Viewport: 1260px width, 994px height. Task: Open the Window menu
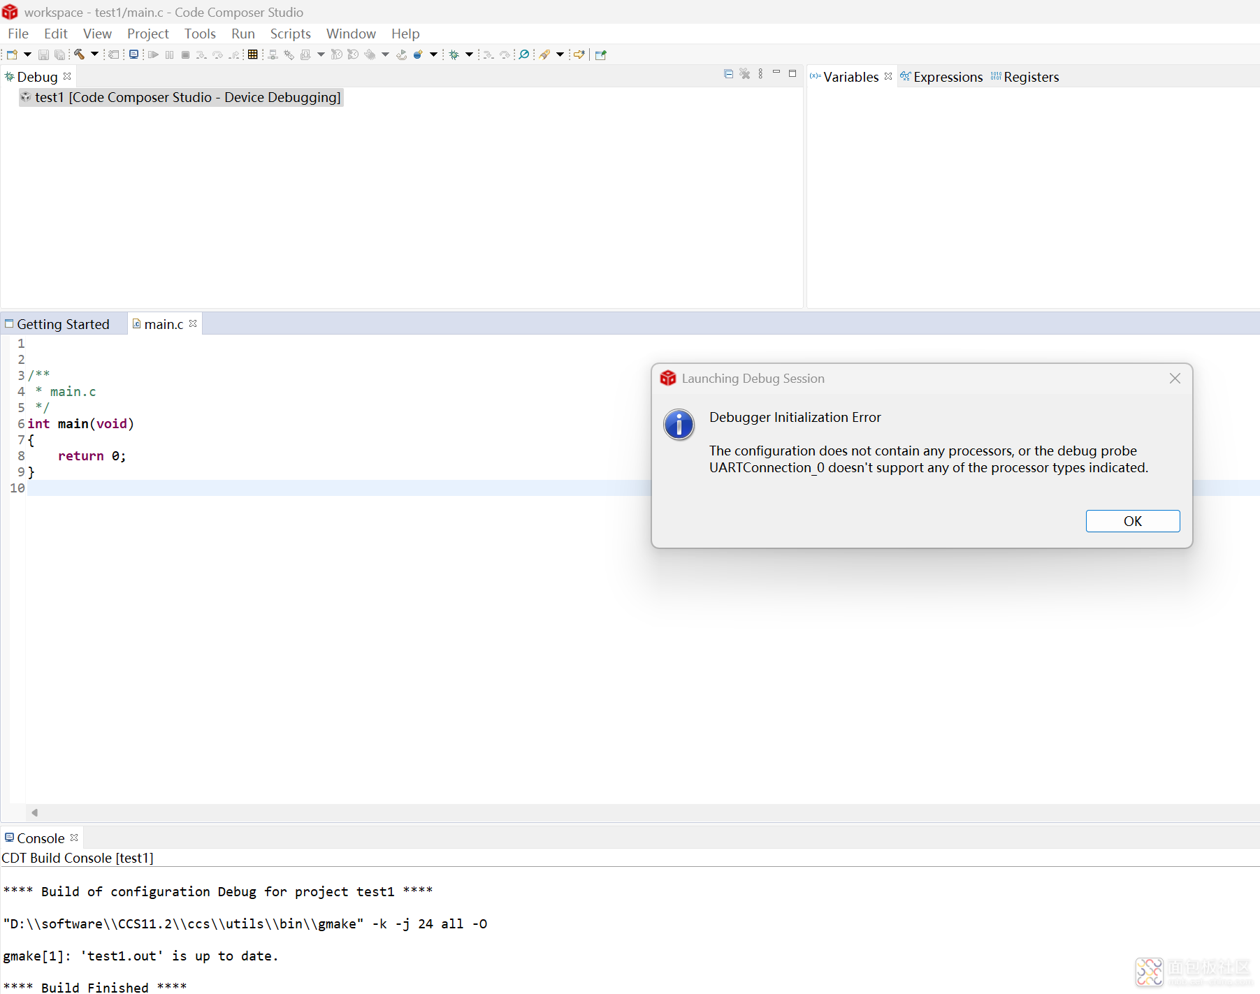[351, 34]
